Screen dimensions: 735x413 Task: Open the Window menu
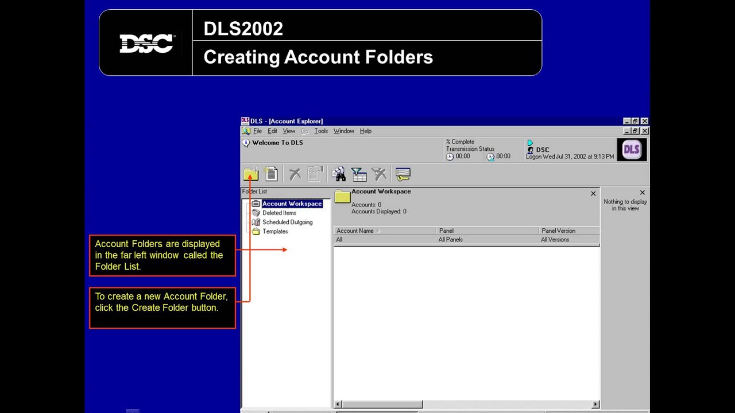coord(344,131)
